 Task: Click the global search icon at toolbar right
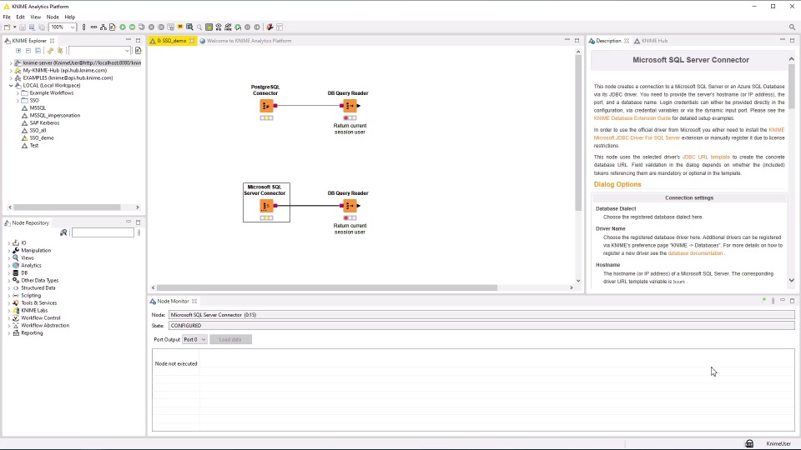[792, 27]
